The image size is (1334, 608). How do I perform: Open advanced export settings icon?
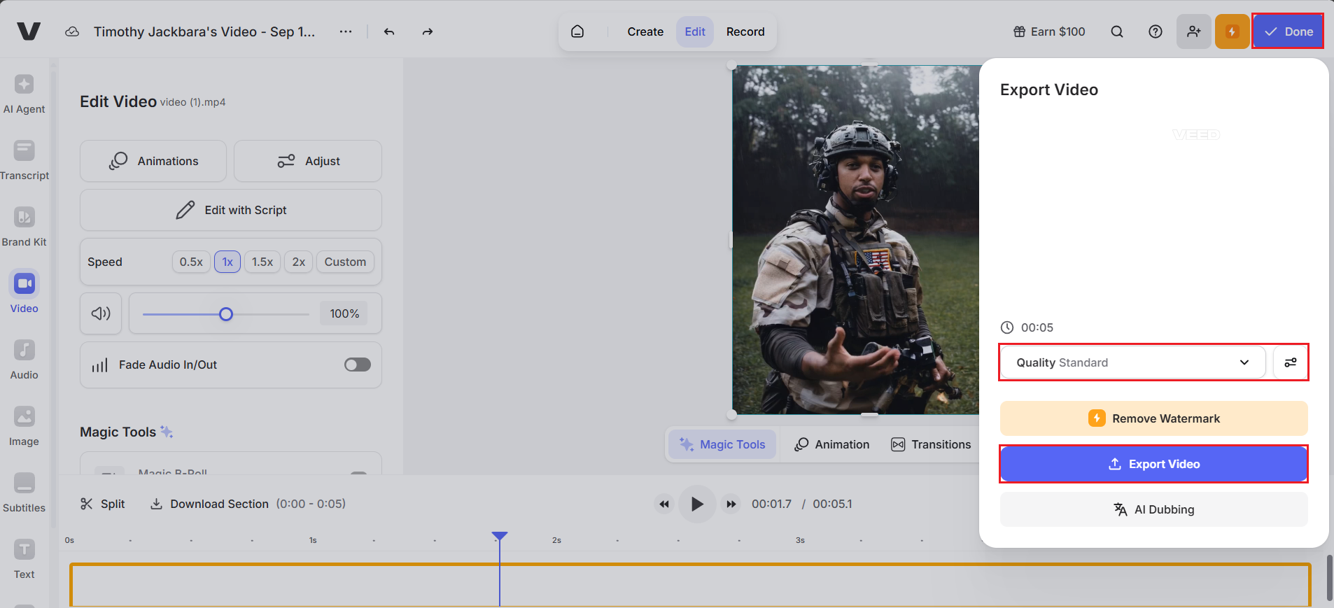tap(1290, 362)
